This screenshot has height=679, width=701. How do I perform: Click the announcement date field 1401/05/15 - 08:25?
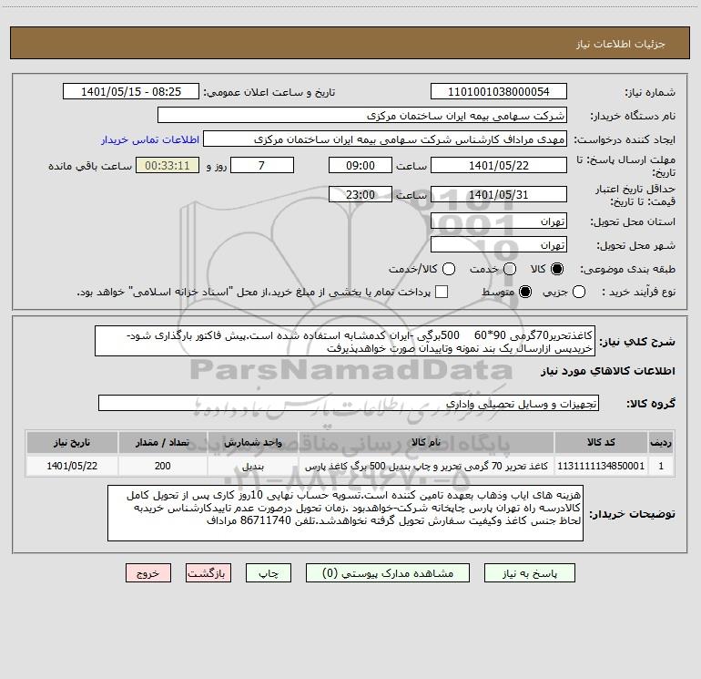(131, 92)
